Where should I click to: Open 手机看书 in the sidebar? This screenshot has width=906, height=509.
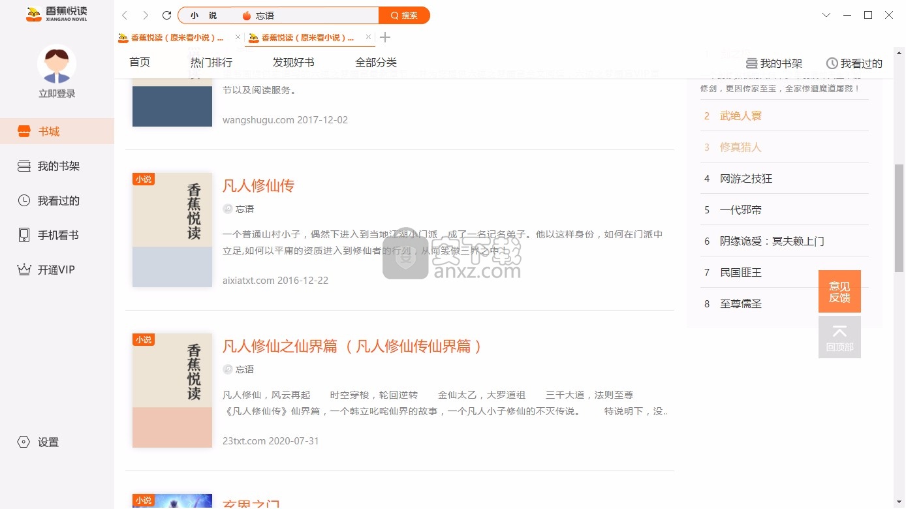57,235
